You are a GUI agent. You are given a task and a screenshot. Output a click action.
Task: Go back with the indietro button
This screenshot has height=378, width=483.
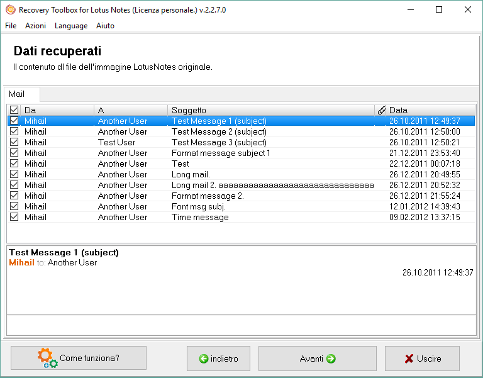click(218, 359)
